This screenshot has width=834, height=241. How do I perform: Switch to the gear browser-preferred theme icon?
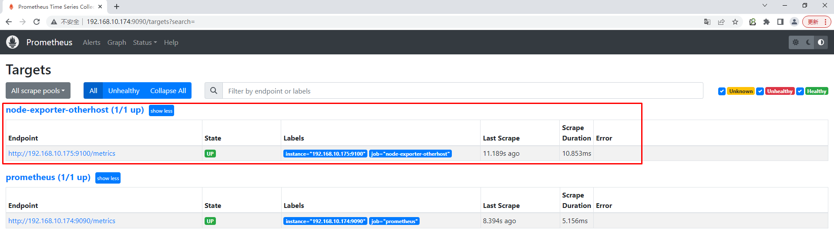(x=796, y=42)
